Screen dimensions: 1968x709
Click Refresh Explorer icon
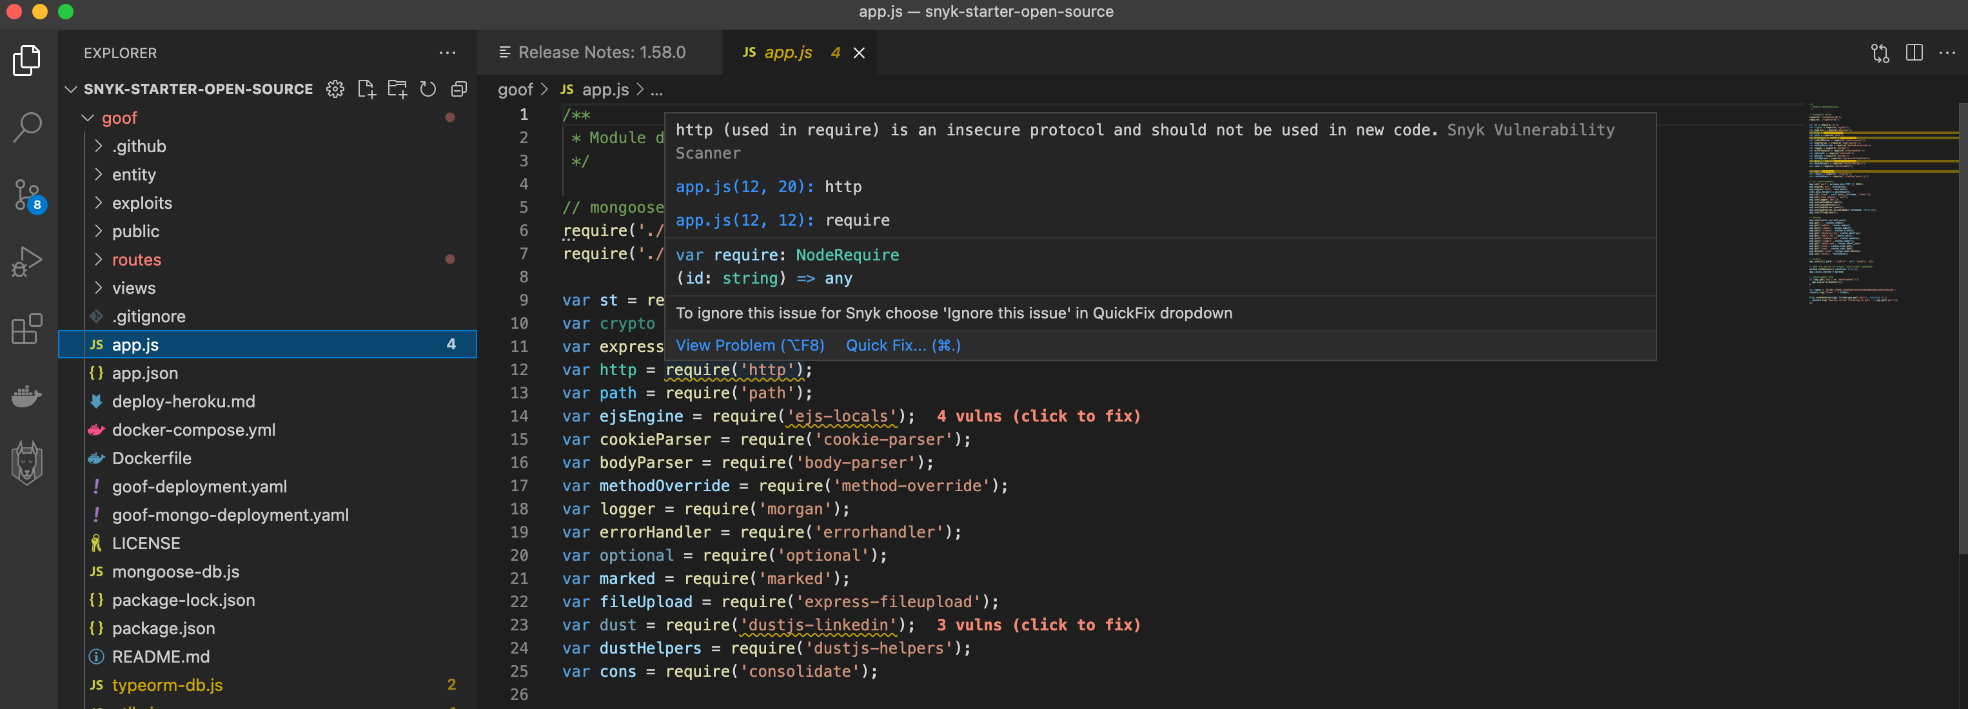click(x=428, y=90)
